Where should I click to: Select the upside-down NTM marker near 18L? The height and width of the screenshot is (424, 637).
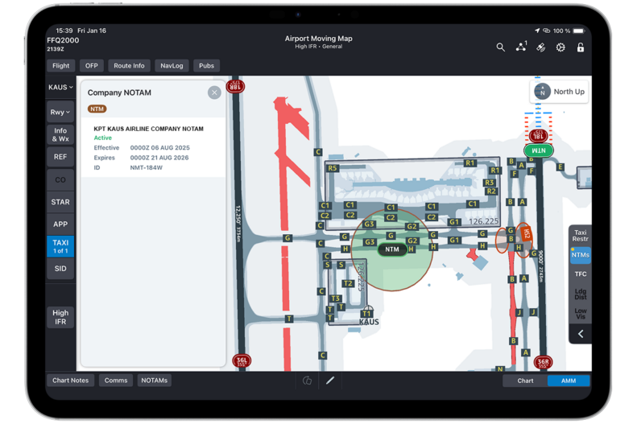(539, 150)
